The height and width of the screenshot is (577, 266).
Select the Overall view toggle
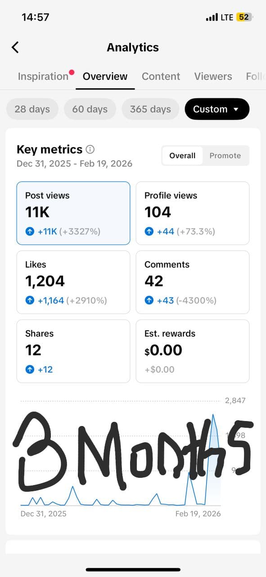[182, 155]
